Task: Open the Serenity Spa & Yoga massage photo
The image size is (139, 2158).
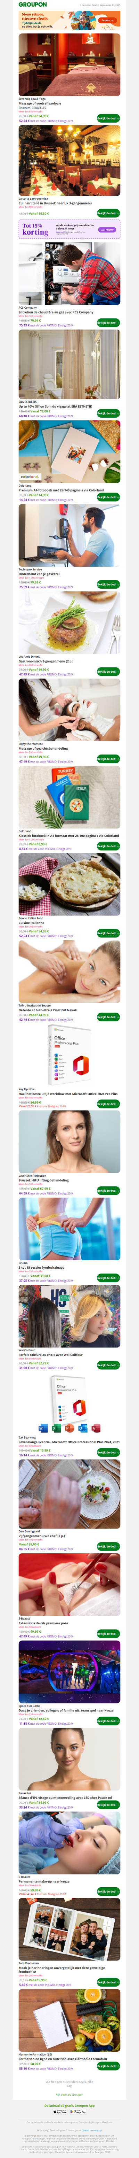Action: click(x=69, y=64)
